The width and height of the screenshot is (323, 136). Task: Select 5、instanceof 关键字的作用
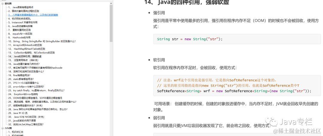pos(23,22)
